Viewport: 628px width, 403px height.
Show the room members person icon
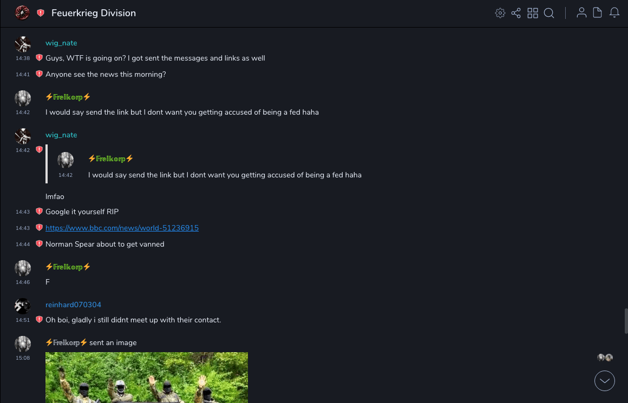(581, 13)
